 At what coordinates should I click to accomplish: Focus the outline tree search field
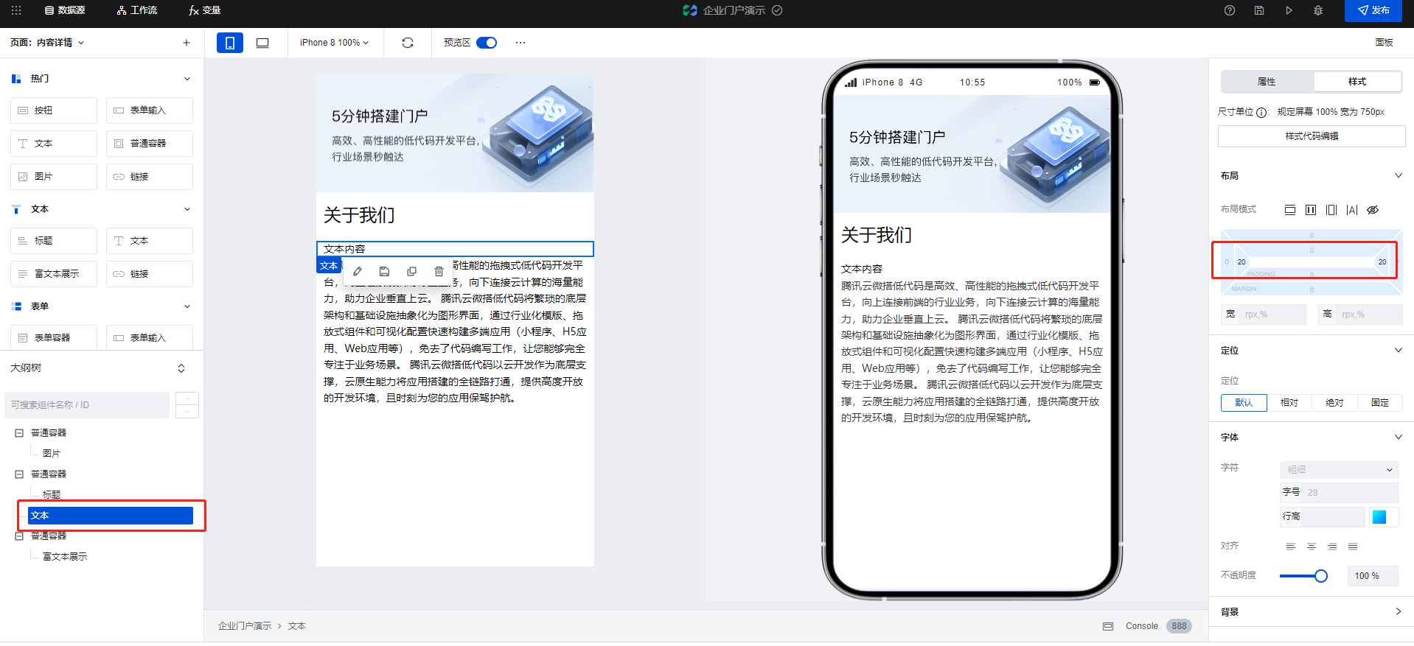(87, 405)
